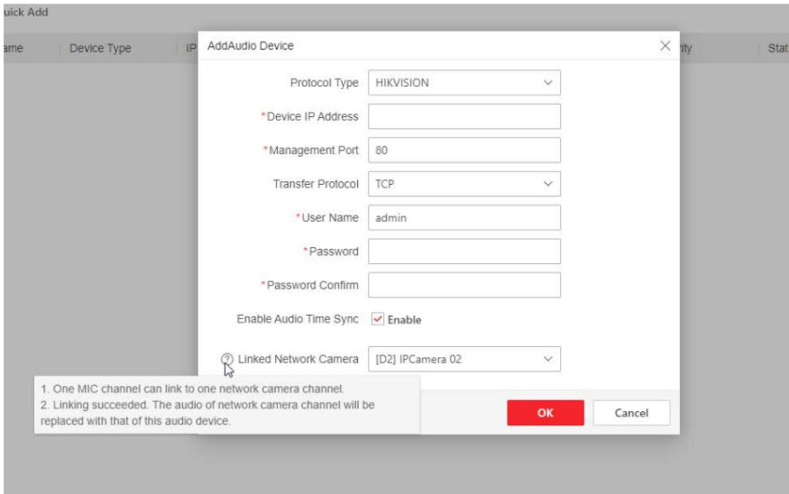Click the Device IP Address input field
Viewport: 789px width, 494px height.
(x=463, y=116)
